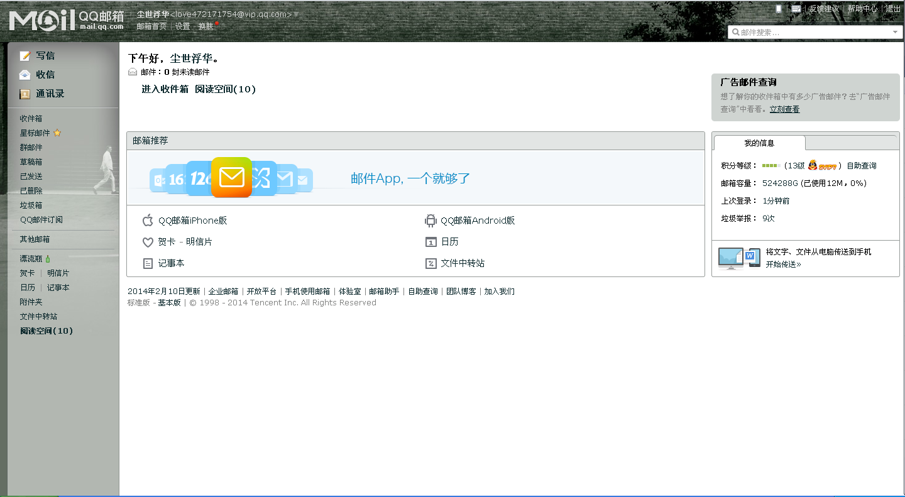Viewport: 905px width, 497px height.
Task: Click the Apple icon for QQ邮箱iPhone版
Action: point(148,221)
